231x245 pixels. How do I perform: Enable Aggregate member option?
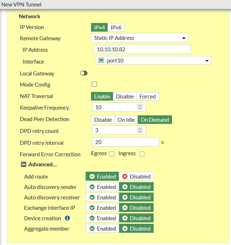pyautogui.click(x=103, y=228)
